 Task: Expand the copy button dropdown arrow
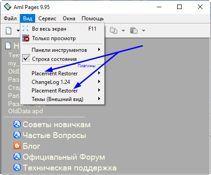[123, 31]
